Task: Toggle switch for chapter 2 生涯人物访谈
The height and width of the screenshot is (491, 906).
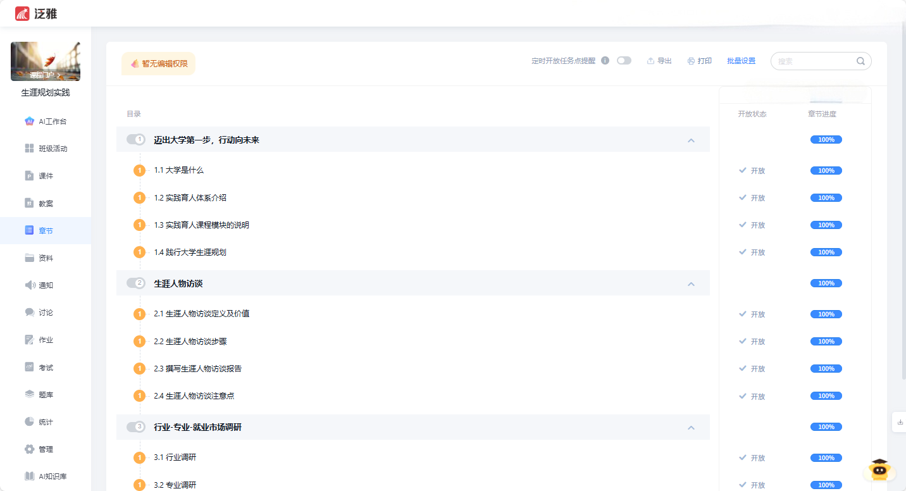Action: click(136, 283)
